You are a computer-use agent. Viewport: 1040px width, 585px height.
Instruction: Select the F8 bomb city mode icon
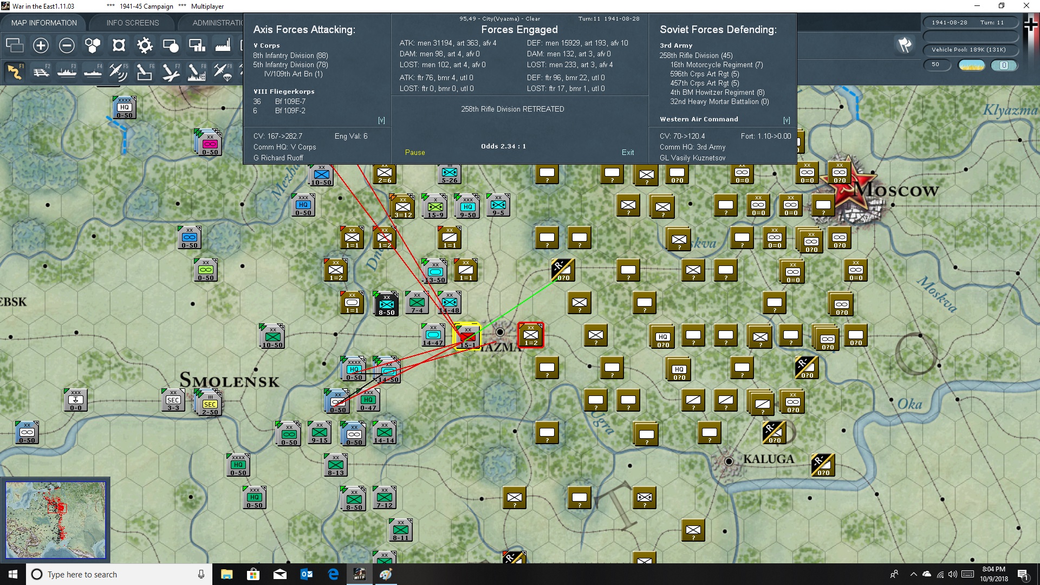click(x=197, y=71)
